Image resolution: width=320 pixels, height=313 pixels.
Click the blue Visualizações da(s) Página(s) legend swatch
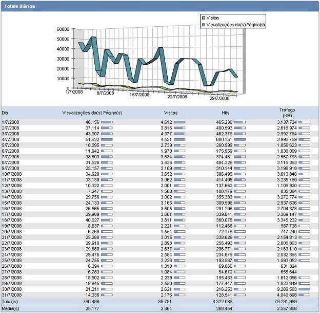204,24
